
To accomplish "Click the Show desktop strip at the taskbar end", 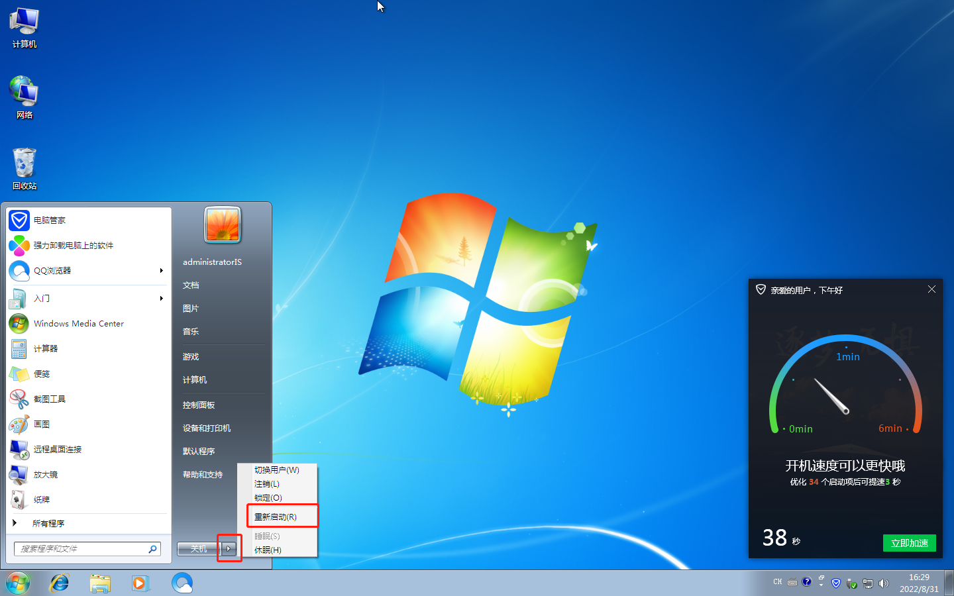I will click(949, 583).
